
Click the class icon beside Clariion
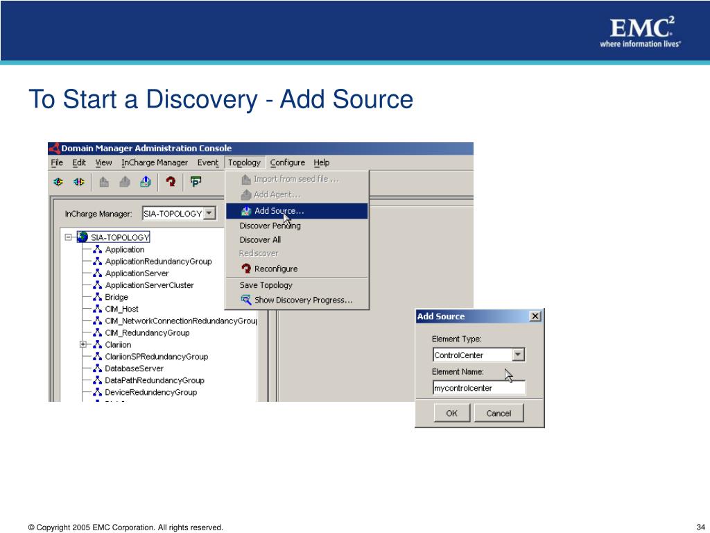97,344
